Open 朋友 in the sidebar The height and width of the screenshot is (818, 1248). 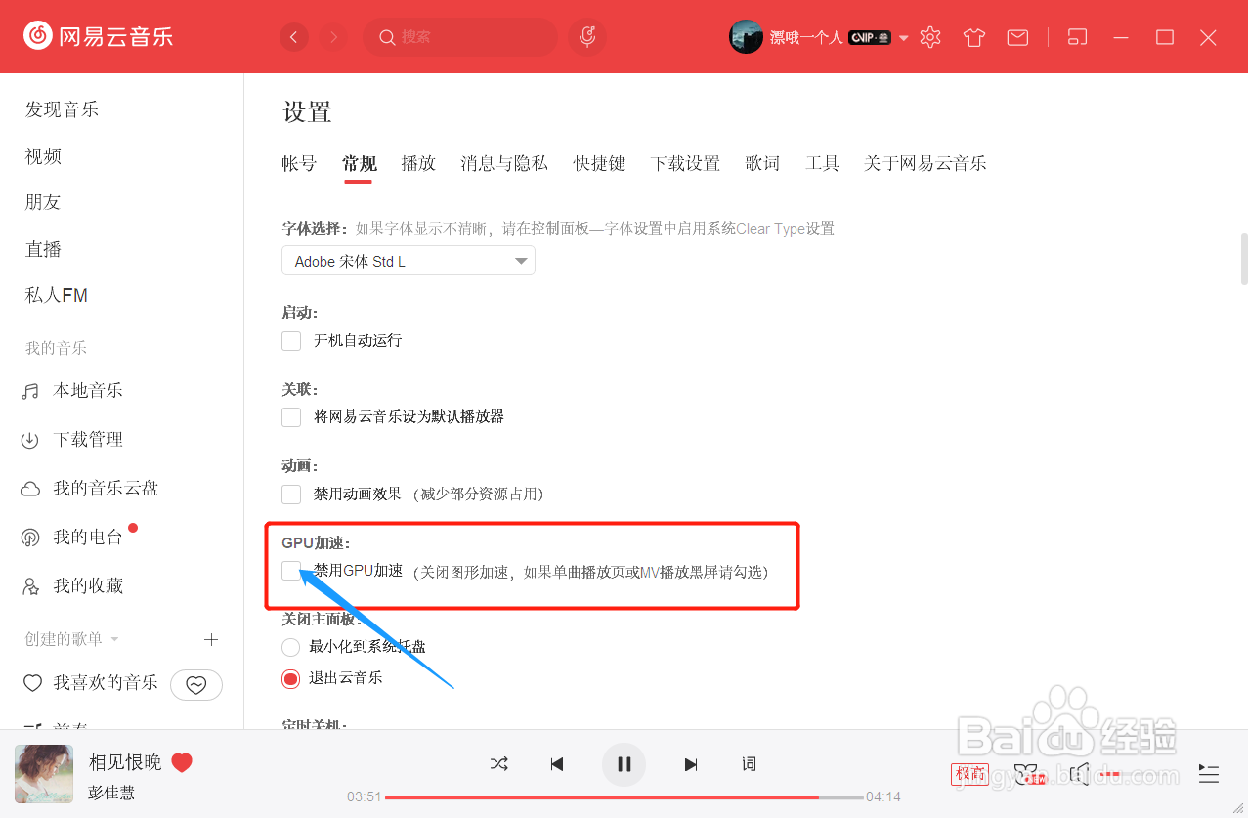pos(43,202)
